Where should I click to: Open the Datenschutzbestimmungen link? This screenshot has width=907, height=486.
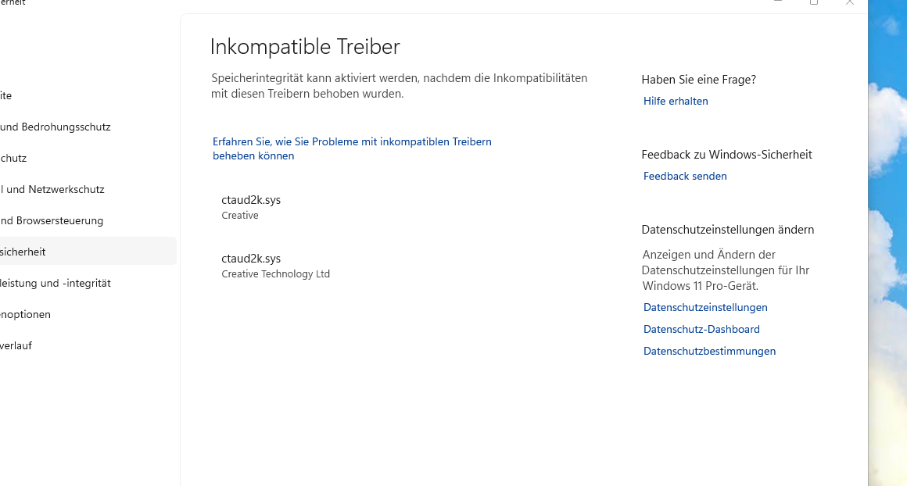pyautogui.click(x=709, y=351)
